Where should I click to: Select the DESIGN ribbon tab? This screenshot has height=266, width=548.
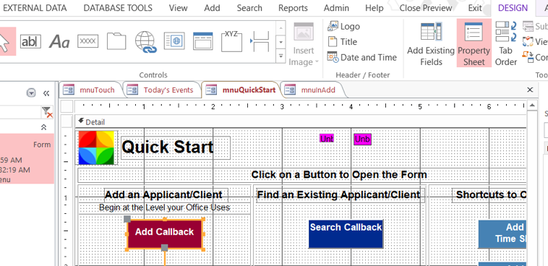click(513, 8)
